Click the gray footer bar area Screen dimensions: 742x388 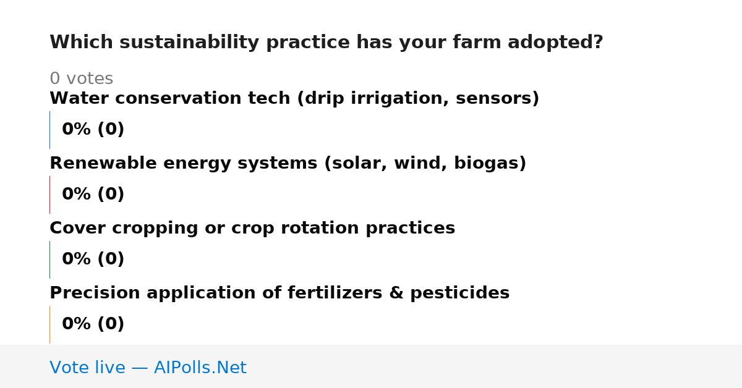pos(371,366)
